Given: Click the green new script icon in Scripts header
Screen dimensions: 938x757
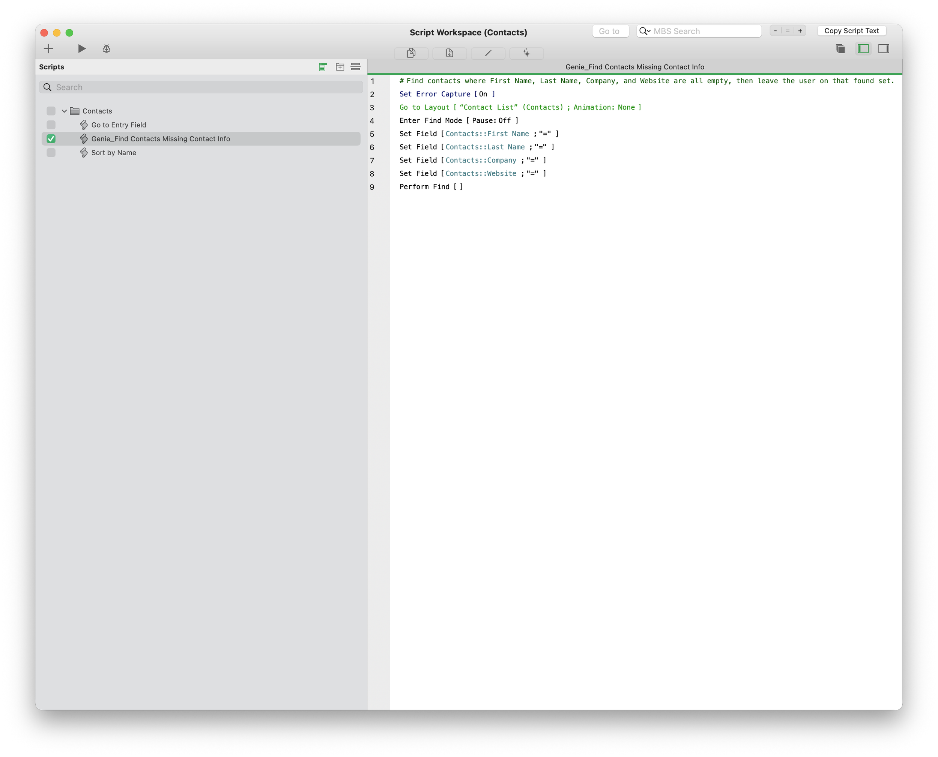Looking at the screenshot, I should coord(323,67).
